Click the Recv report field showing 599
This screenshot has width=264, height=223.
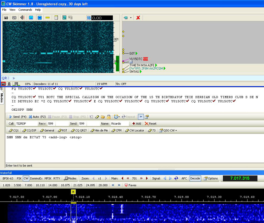point(51,124)
